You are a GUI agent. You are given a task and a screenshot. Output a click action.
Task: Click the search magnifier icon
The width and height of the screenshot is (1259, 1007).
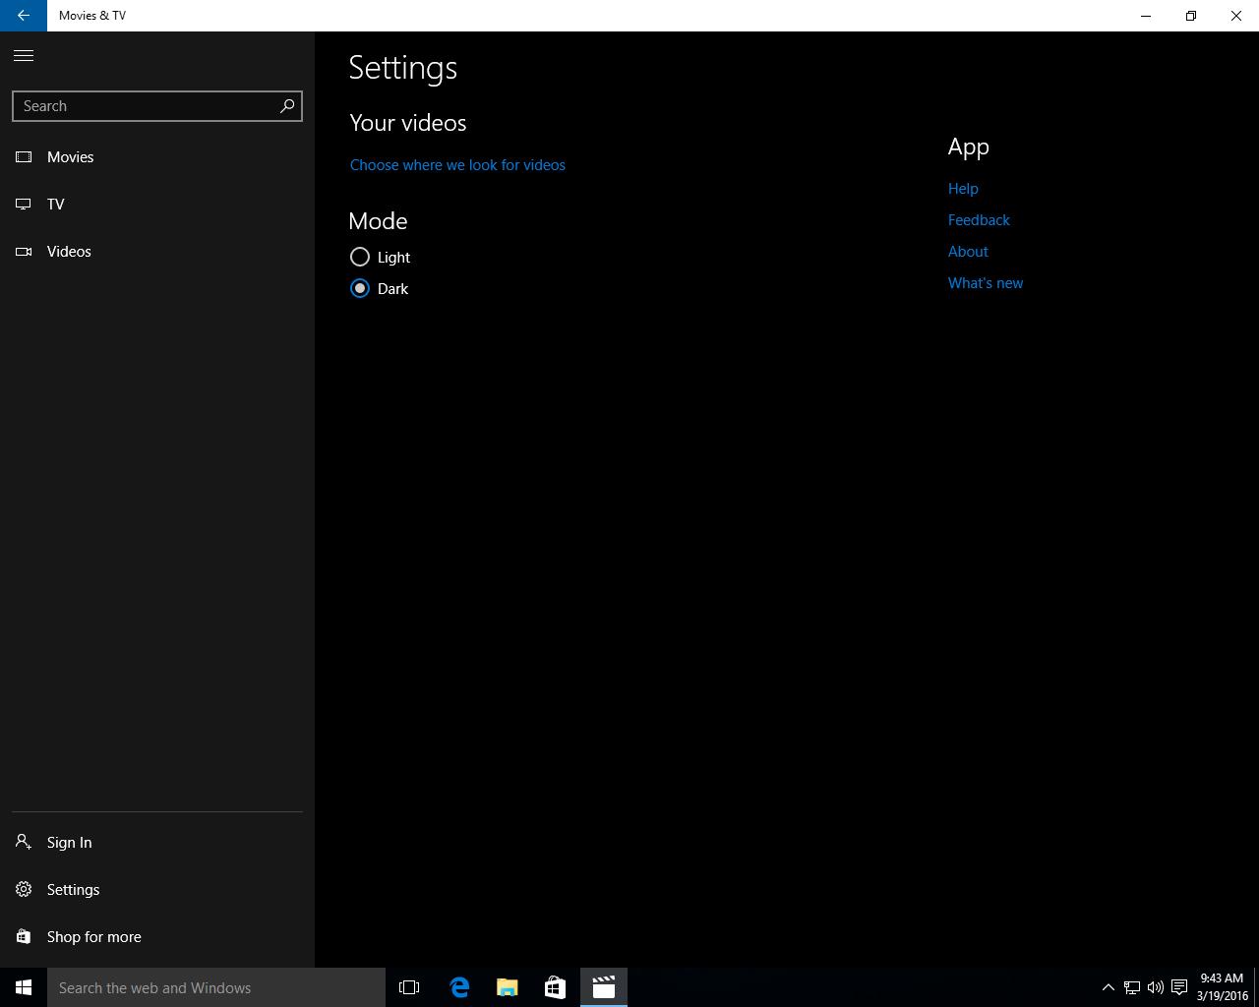tap(287, 106)
